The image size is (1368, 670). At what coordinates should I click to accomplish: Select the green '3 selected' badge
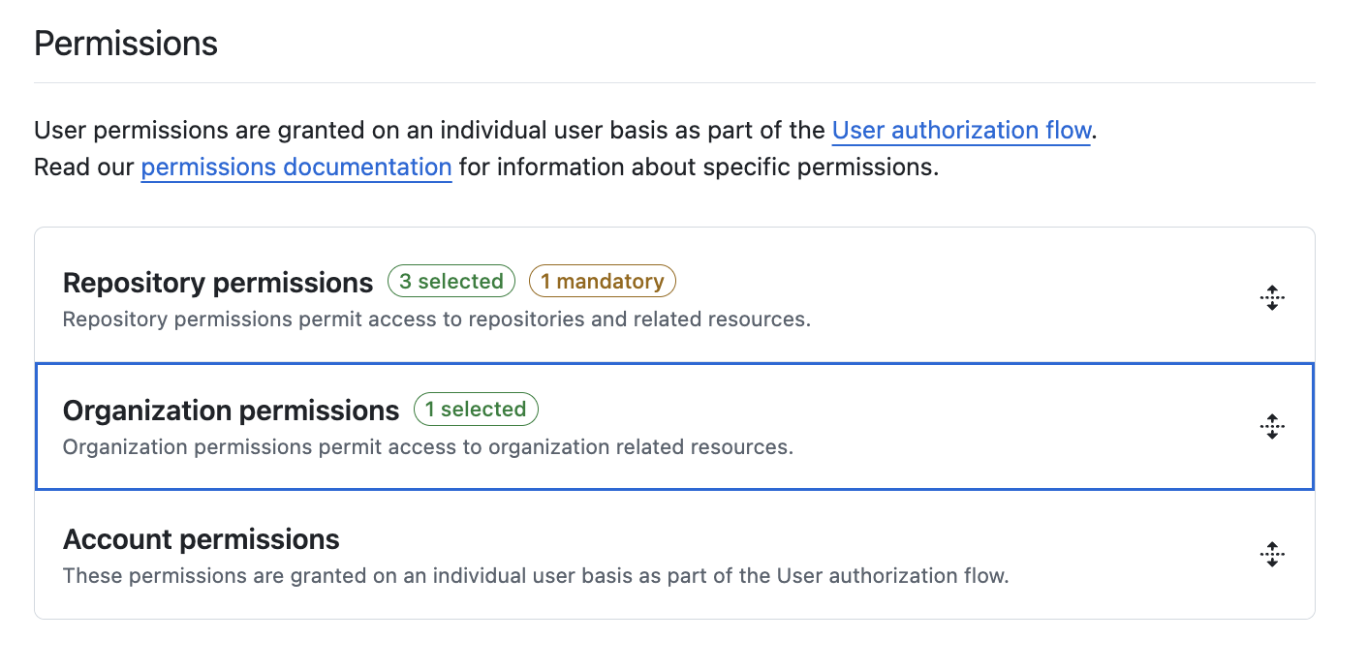pos(451,281)
